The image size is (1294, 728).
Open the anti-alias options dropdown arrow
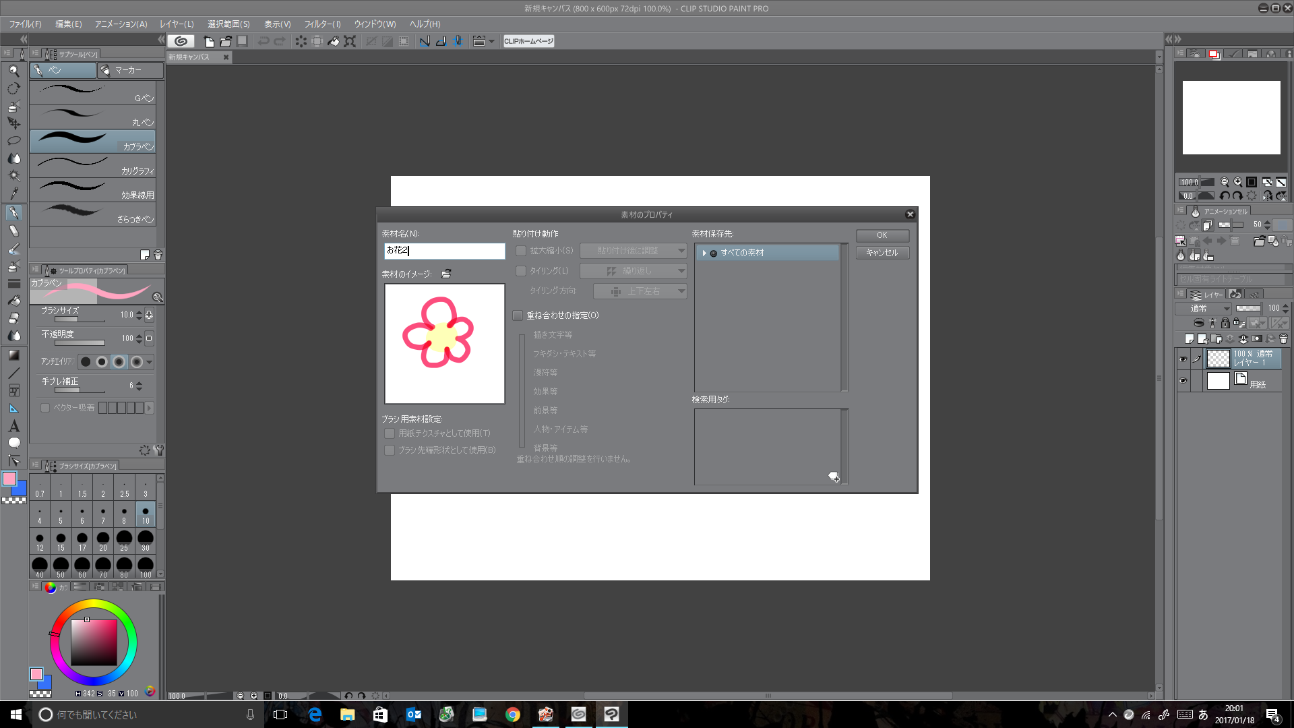pyautogui.click(x=150, y=362)
